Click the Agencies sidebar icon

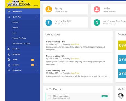[9, 54]
